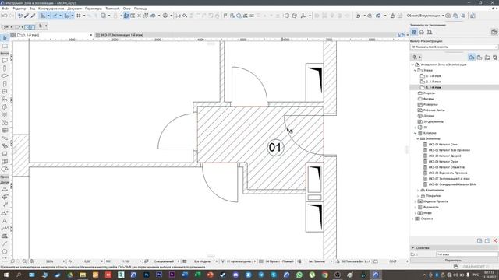Select the Фасады item in Navigator
Image resolution: width=499 pixels, height=280 pixels.
(x=428, y=99)
